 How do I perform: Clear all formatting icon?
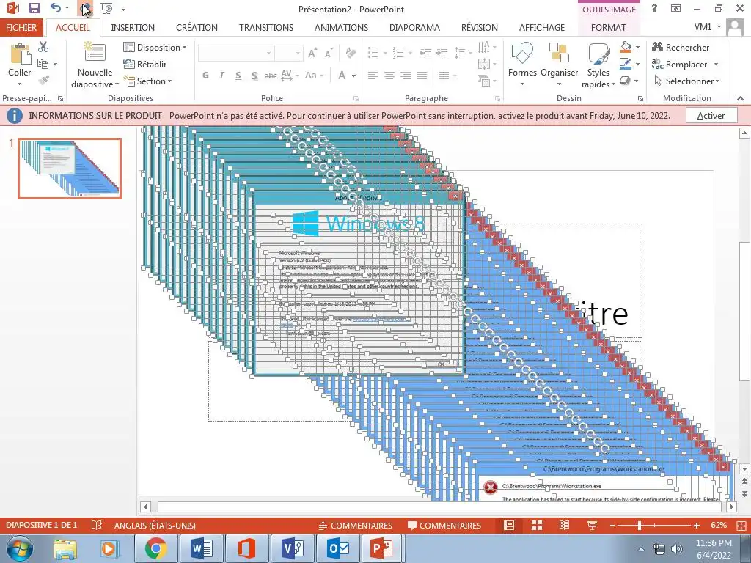(351, 53)
